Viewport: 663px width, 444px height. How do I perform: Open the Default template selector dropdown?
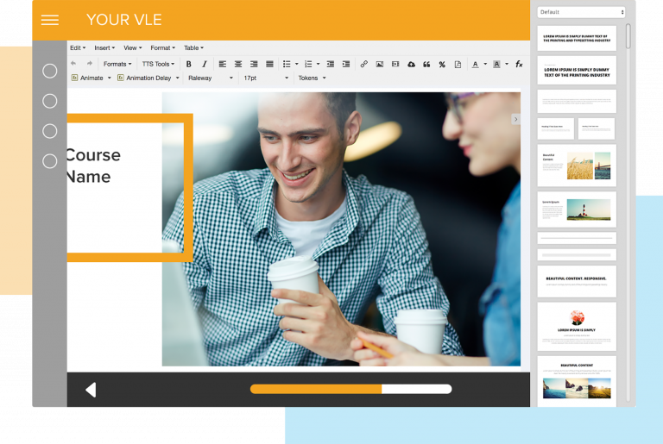point(581,12)
